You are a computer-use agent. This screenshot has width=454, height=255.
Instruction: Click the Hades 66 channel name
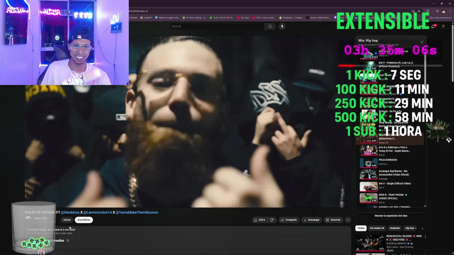click(x=40, y=218)
